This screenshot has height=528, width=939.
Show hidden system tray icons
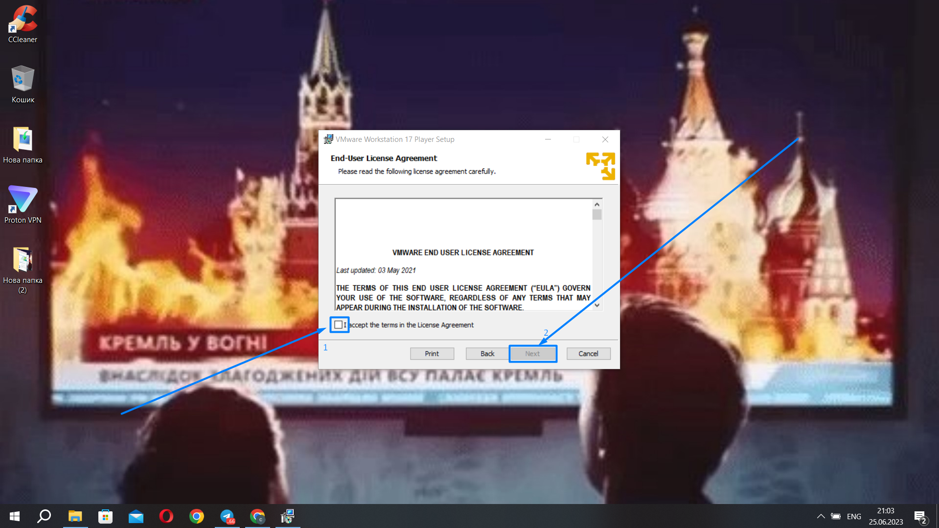[821, 516]
